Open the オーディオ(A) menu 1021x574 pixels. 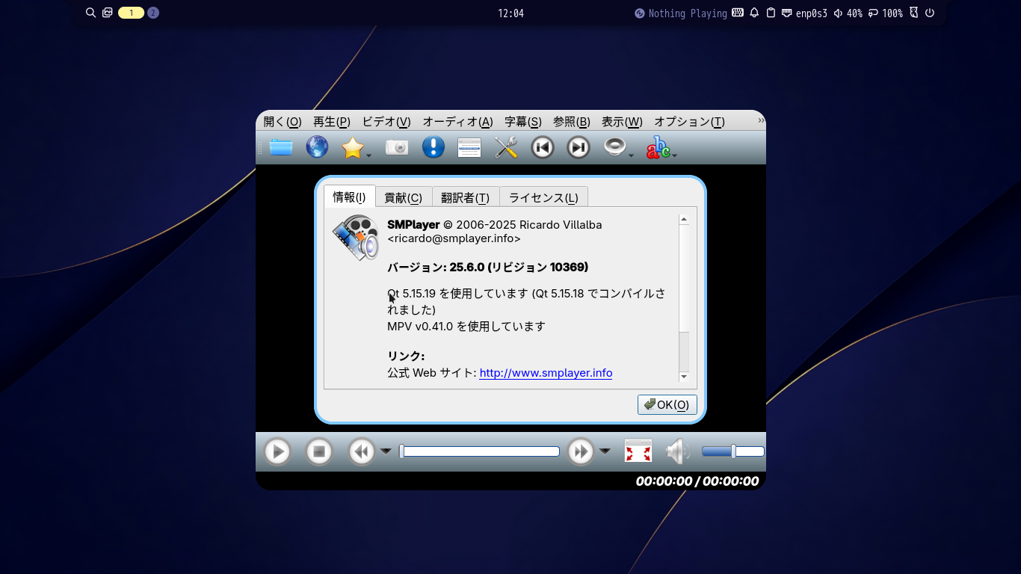pos(457,122)
